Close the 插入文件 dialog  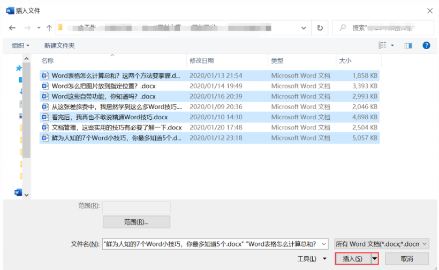(x=430, y=11)
